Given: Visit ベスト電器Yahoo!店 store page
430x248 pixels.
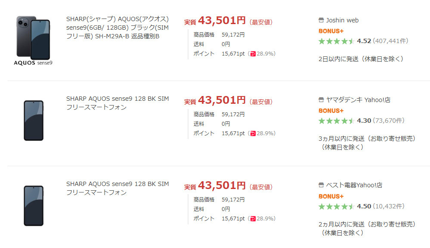Looking at the screenshot, I should tap(354, 185).
